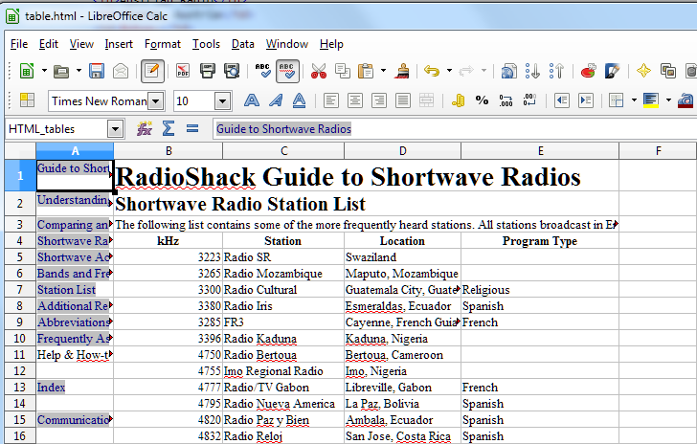Delete a Decimal Place
Viewport: 697px width, 444px height.
(x=529, y=100)
